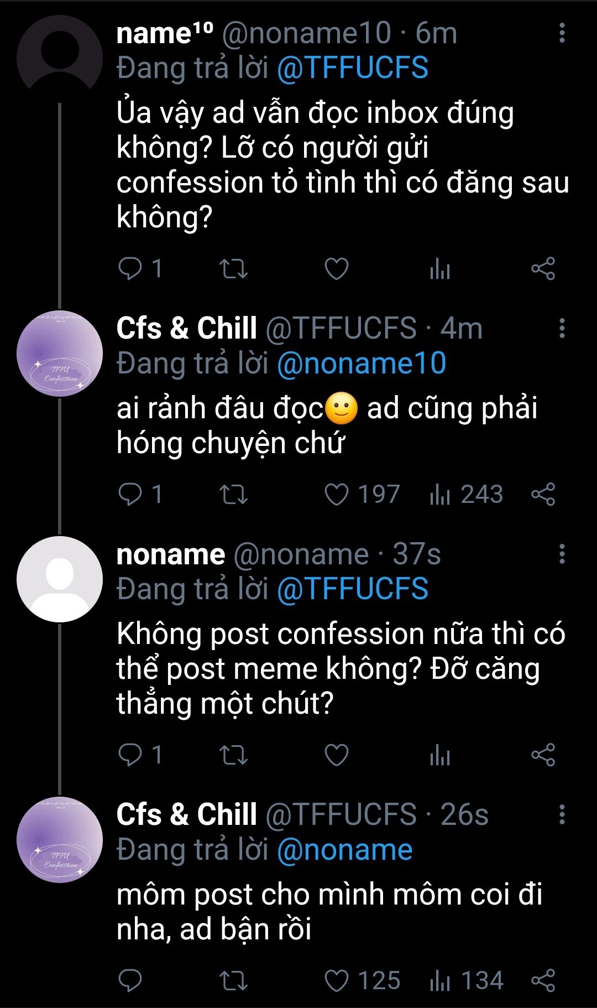The image size is (597, 1008).
Task: Open the @noname mention in last reply
Action: (x=344, y=850)
